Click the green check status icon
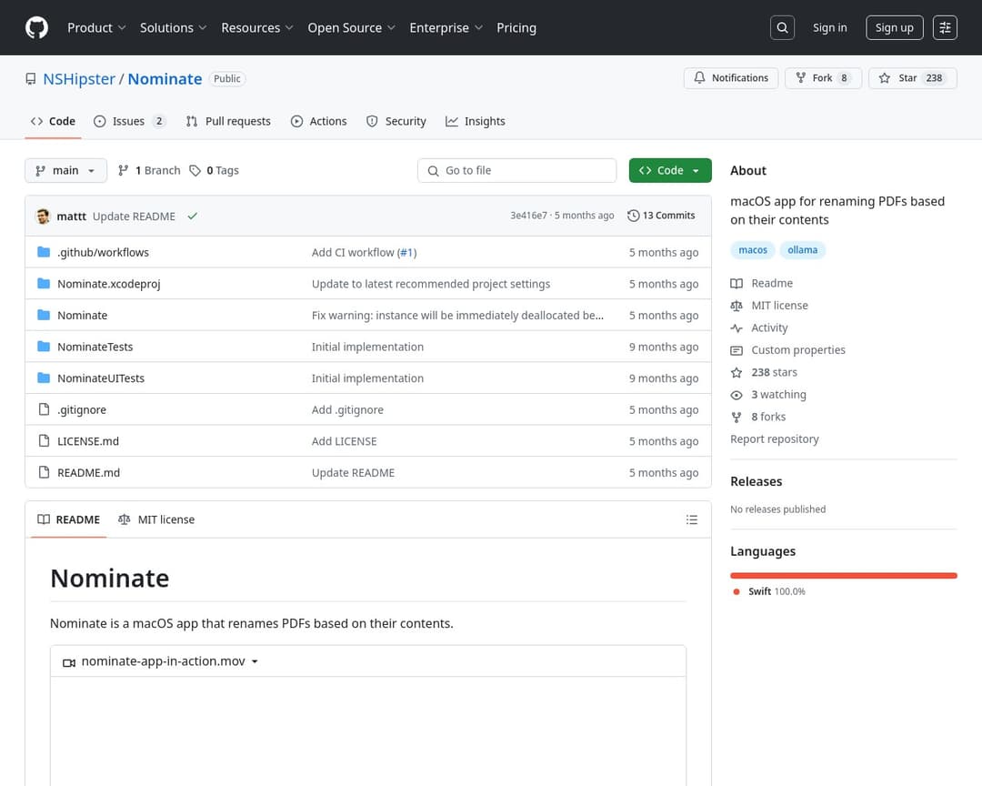 coord(192,217)
